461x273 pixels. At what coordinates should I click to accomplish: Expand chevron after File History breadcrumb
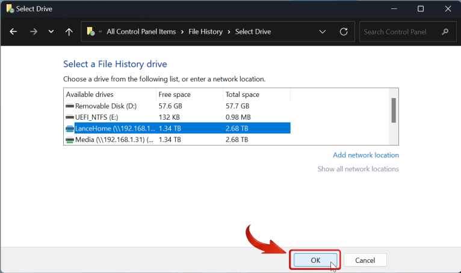229,32
